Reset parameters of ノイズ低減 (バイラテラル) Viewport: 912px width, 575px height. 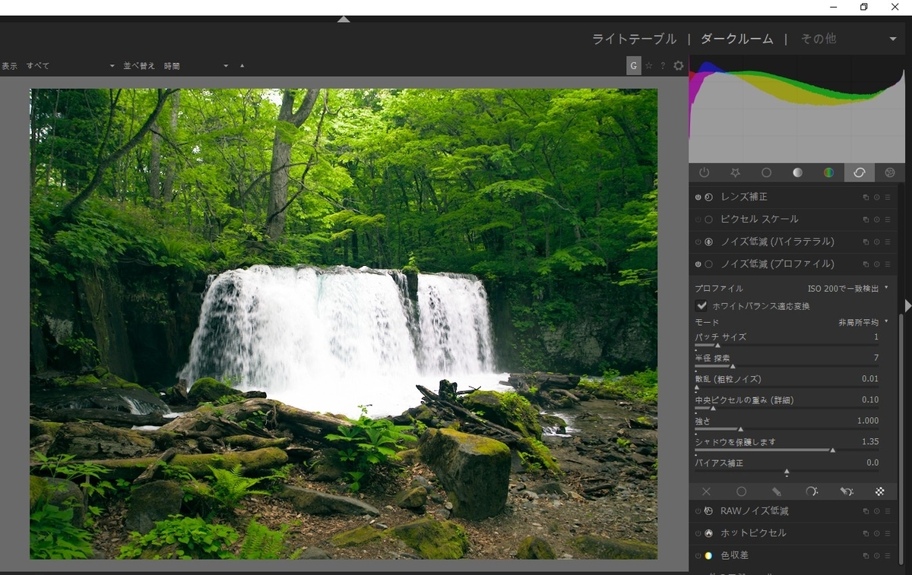point(876,242)
